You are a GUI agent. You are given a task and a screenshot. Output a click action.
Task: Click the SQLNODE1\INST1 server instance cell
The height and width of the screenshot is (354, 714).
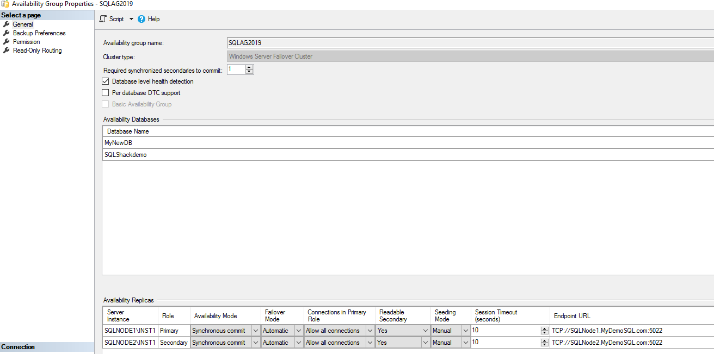pyautogui.click(x=130, y=331)
